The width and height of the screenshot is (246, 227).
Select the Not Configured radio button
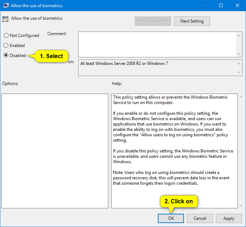(6, 36)
